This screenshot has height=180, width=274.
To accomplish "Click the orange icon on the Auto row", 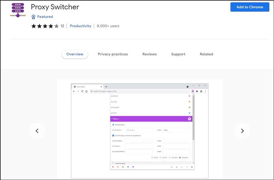I will click(x=189, y=102).
